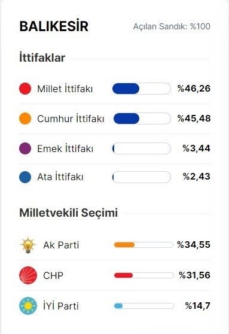The width and height of the screenshot is (229, 334).
Task: Click the red Millet İttifakı circle icon
Action: pyautogui.click(x=25, y=89)
